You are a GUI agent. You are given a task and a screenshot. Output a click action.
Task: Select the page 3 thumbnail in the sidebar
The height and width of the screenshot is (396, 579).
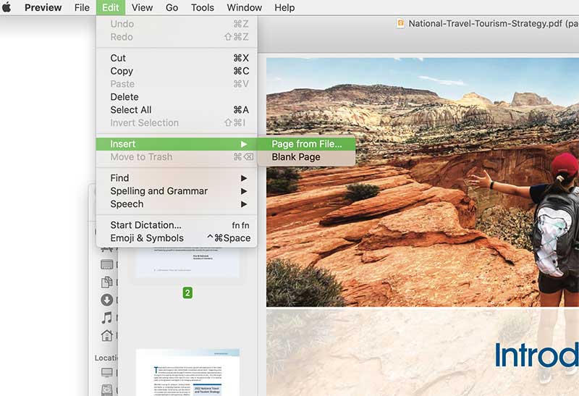[x=187, y=372]
